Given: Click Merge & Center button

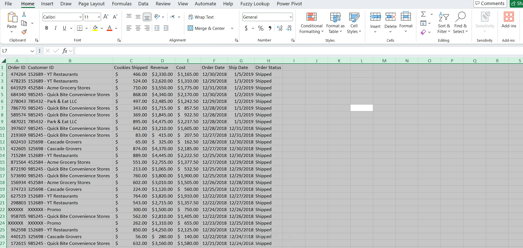Looking at the screenshot, I should [206, 28].
